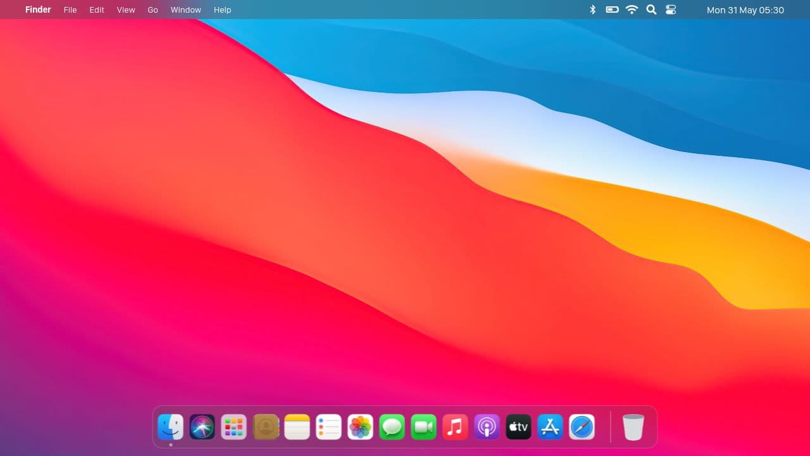Open the Wi-Fi menu

632,9
